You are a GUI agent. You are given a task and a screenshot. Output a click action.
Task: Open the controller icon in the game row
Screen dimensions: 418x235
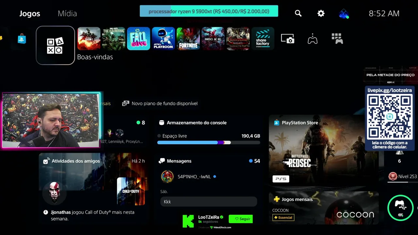pyautogui.click(x=313, y=39)
